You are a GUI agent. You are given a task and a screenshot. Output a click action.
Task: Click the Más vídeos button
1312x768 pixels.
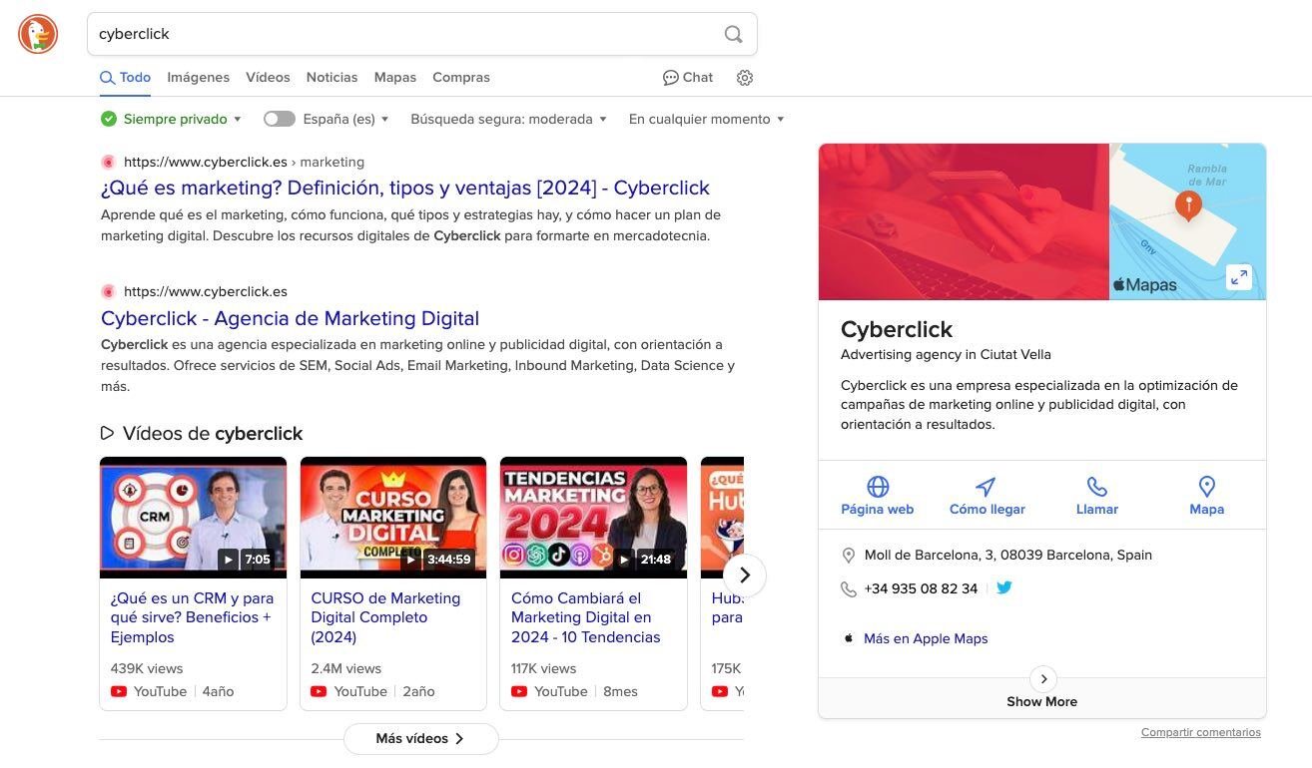coord(420,739)
